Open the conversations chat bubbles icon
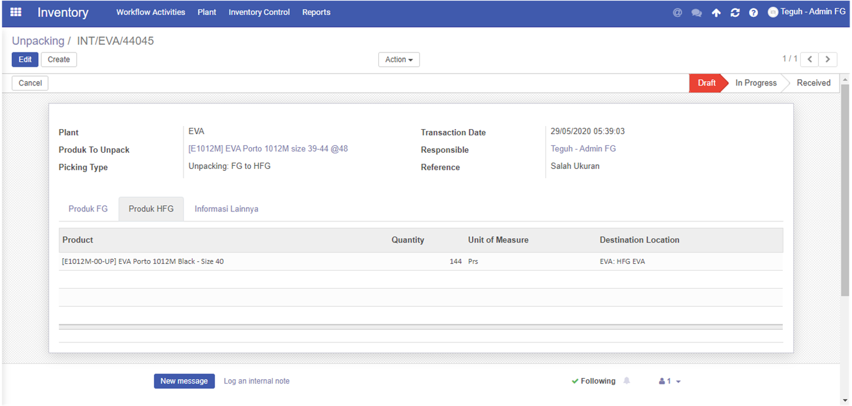This screenshot has height=406, width=852. click(x=697, y=12)
